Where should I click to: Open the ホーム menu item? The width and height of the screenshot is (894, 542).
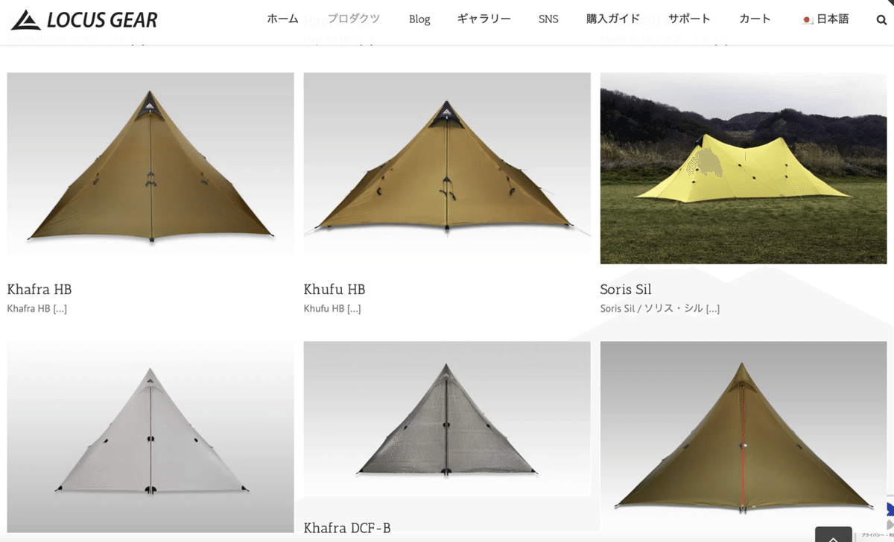click(282, 19)
